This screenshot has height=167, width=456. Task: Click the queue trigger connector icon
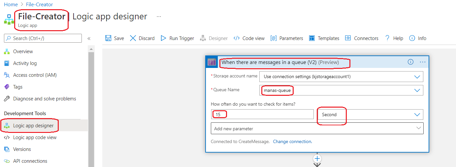click(212, 62)
